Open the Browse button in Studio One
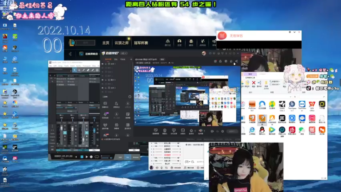Viewport: 341px width, 192px height. pyautogui.click(x=136, y=157)
